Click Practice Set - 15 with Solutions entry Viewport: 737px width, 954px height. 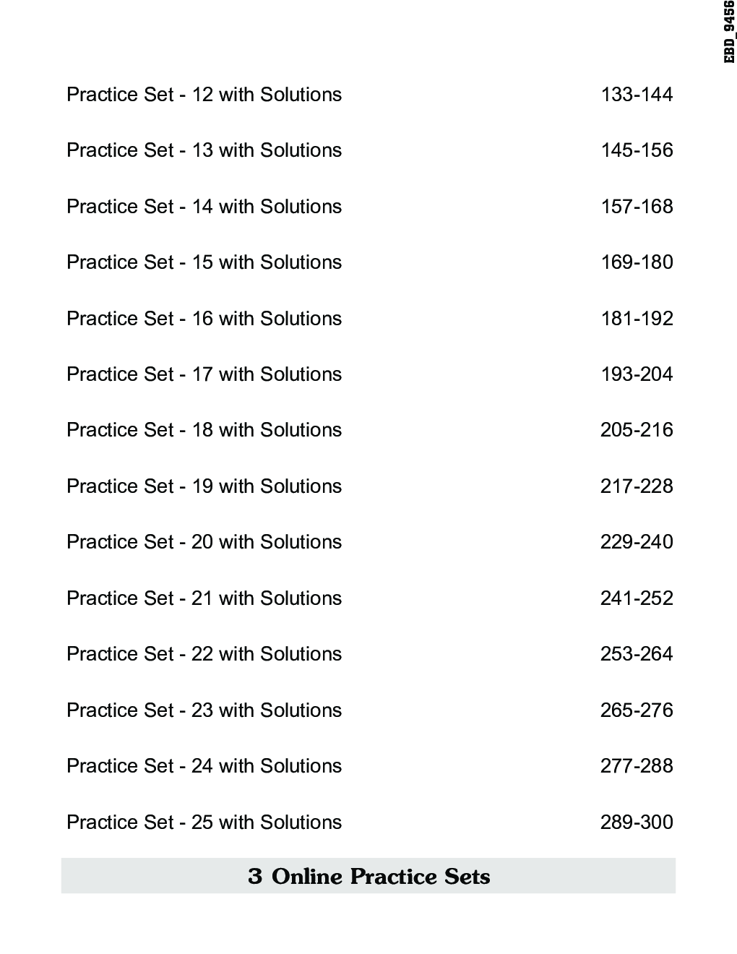(204, 262)
